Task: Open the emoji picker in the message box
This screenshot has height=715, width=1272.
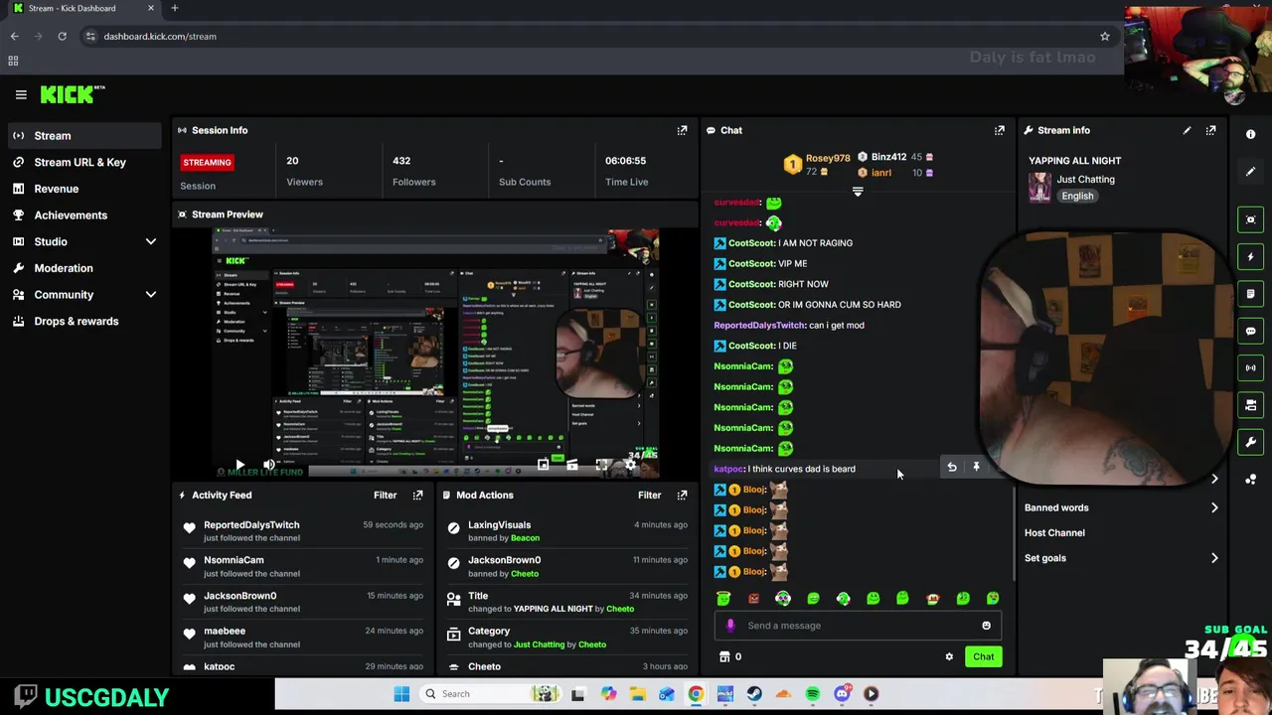Action: (986, 626)
